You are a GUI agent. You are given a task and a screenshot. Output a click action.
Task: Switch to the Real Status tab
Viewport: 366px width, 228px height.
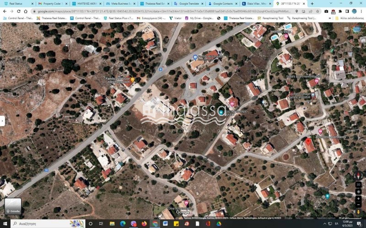pos(18,4)
